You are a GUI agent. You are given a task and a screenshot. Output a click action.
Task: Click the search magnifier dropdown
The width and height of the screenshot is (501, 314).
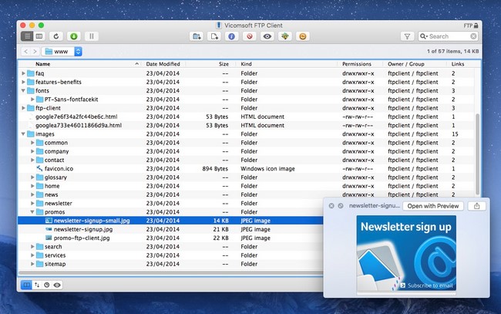[424, 36]
